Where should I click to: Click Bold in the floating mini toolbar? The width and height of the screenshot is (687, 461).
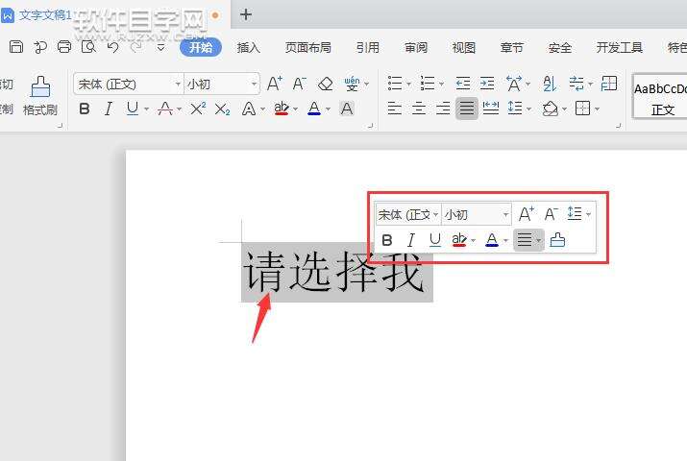click(387, 240)
